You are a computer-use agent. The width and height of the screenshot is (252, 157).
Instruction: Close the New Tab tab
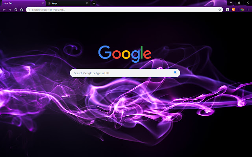click(x=43, y=3)
